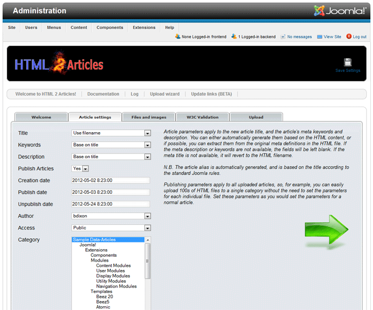Expand the Description dropdown
The image size is (373, 310).
(x=111, y=157)
